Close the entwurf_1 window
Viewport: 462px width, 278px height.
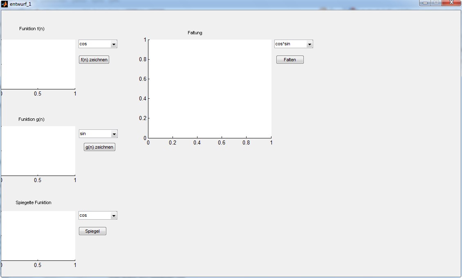(451, 2)
